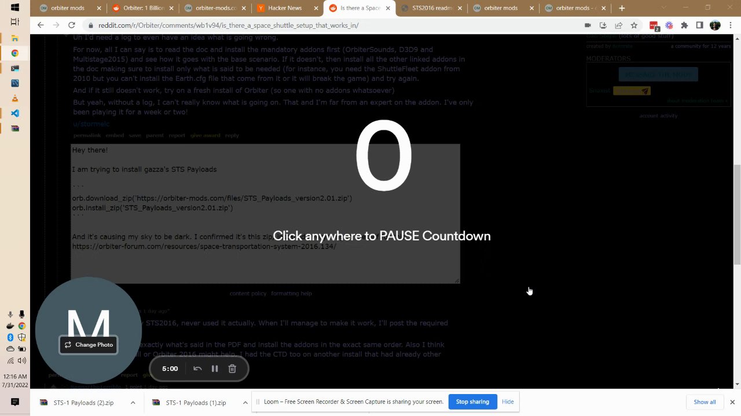
Task: Open u/sturmeic user link
Action: click(x=91, y=124)
